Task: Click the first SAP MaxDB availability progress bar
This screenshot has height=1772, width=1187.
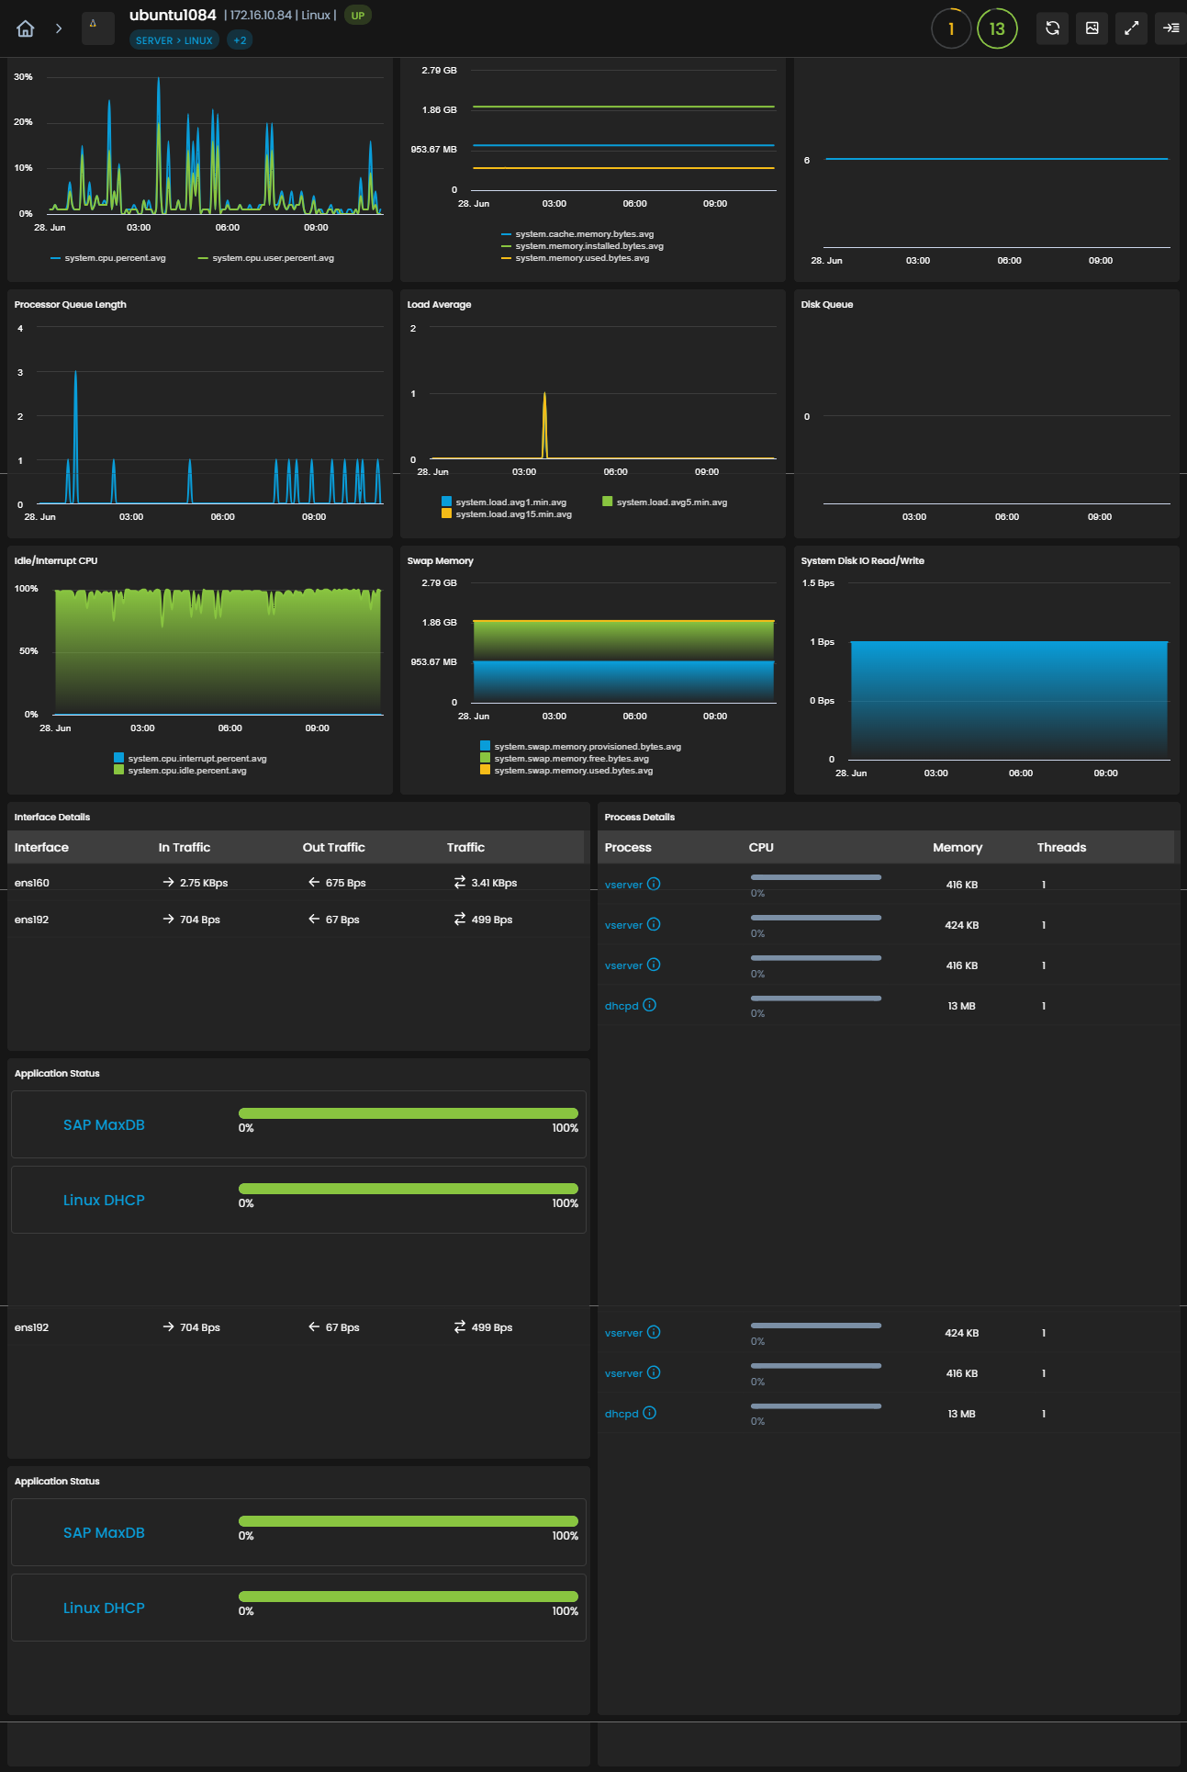Action: (x=409, y=1113)
